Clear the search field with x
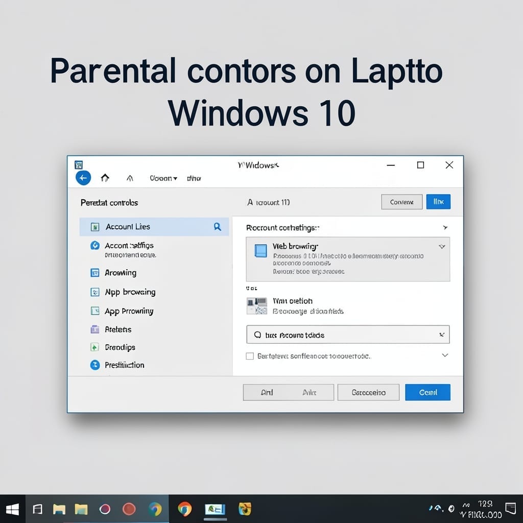 pos(442,335)
